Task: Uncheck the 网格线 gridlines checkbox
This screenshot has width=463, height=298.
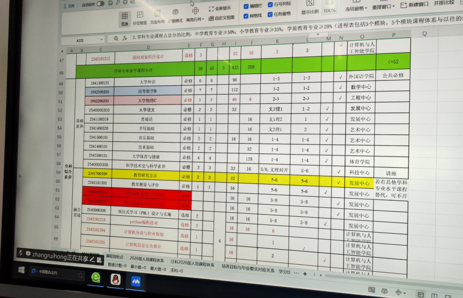Action: click(x=246, y=16)
